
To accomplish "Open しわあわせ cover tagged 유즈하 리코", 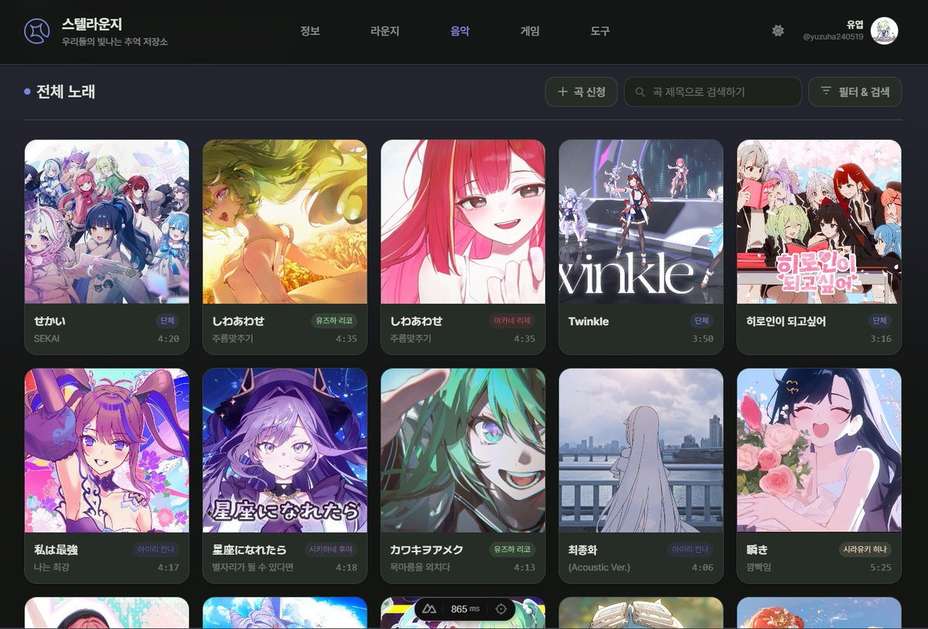I will coord(285,222).
